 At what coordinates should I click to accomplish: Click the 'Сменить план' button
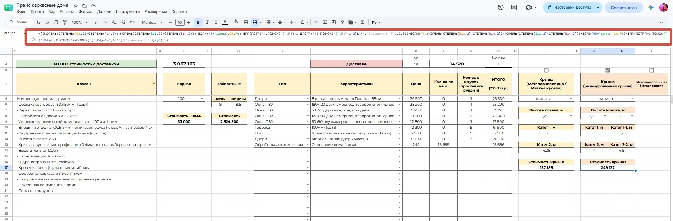click(624, 8)
